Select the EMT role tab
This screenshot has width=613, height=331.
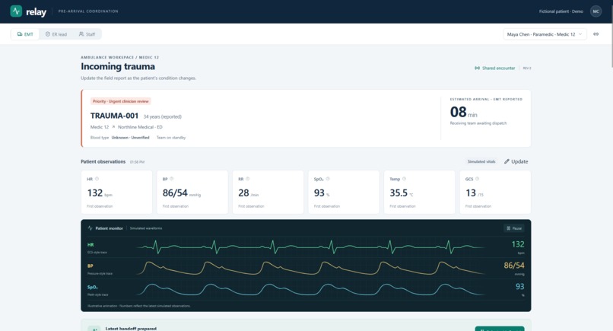pos(25,34)
